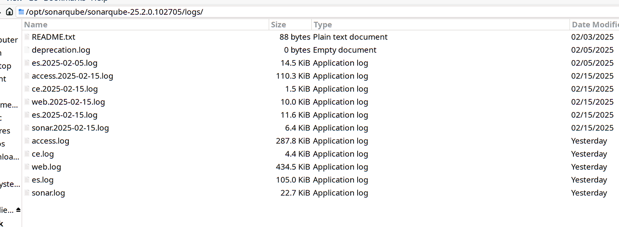Image resolution: width=619 pixels, height=227 pixels.
Task: Click the sonar.log file icon
Action: [x=27, y=193]
